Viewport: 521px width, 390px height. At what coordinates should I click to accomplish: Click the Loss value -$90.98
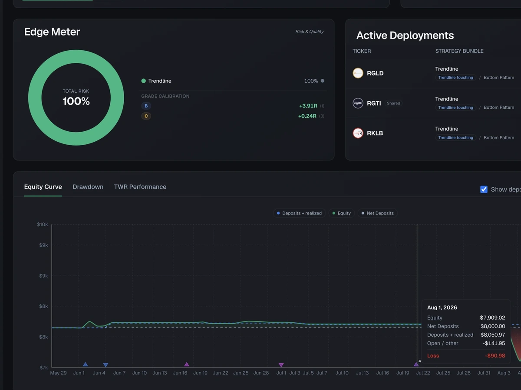pos(495,356)
